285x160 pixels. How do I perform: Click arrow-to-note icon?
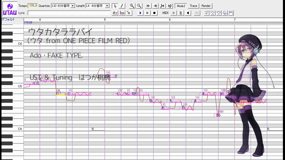click(x=170, y=6)
